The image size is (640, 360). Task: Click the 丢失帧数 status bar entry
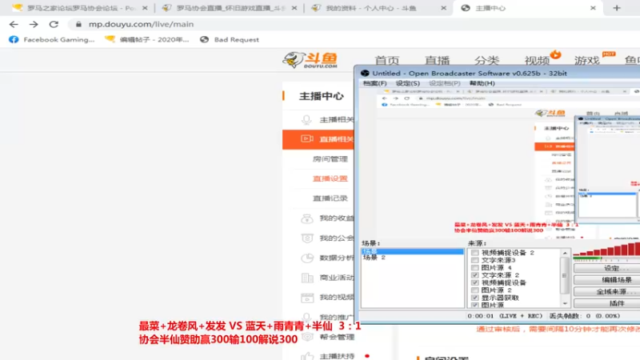click(x=585, y=316)
